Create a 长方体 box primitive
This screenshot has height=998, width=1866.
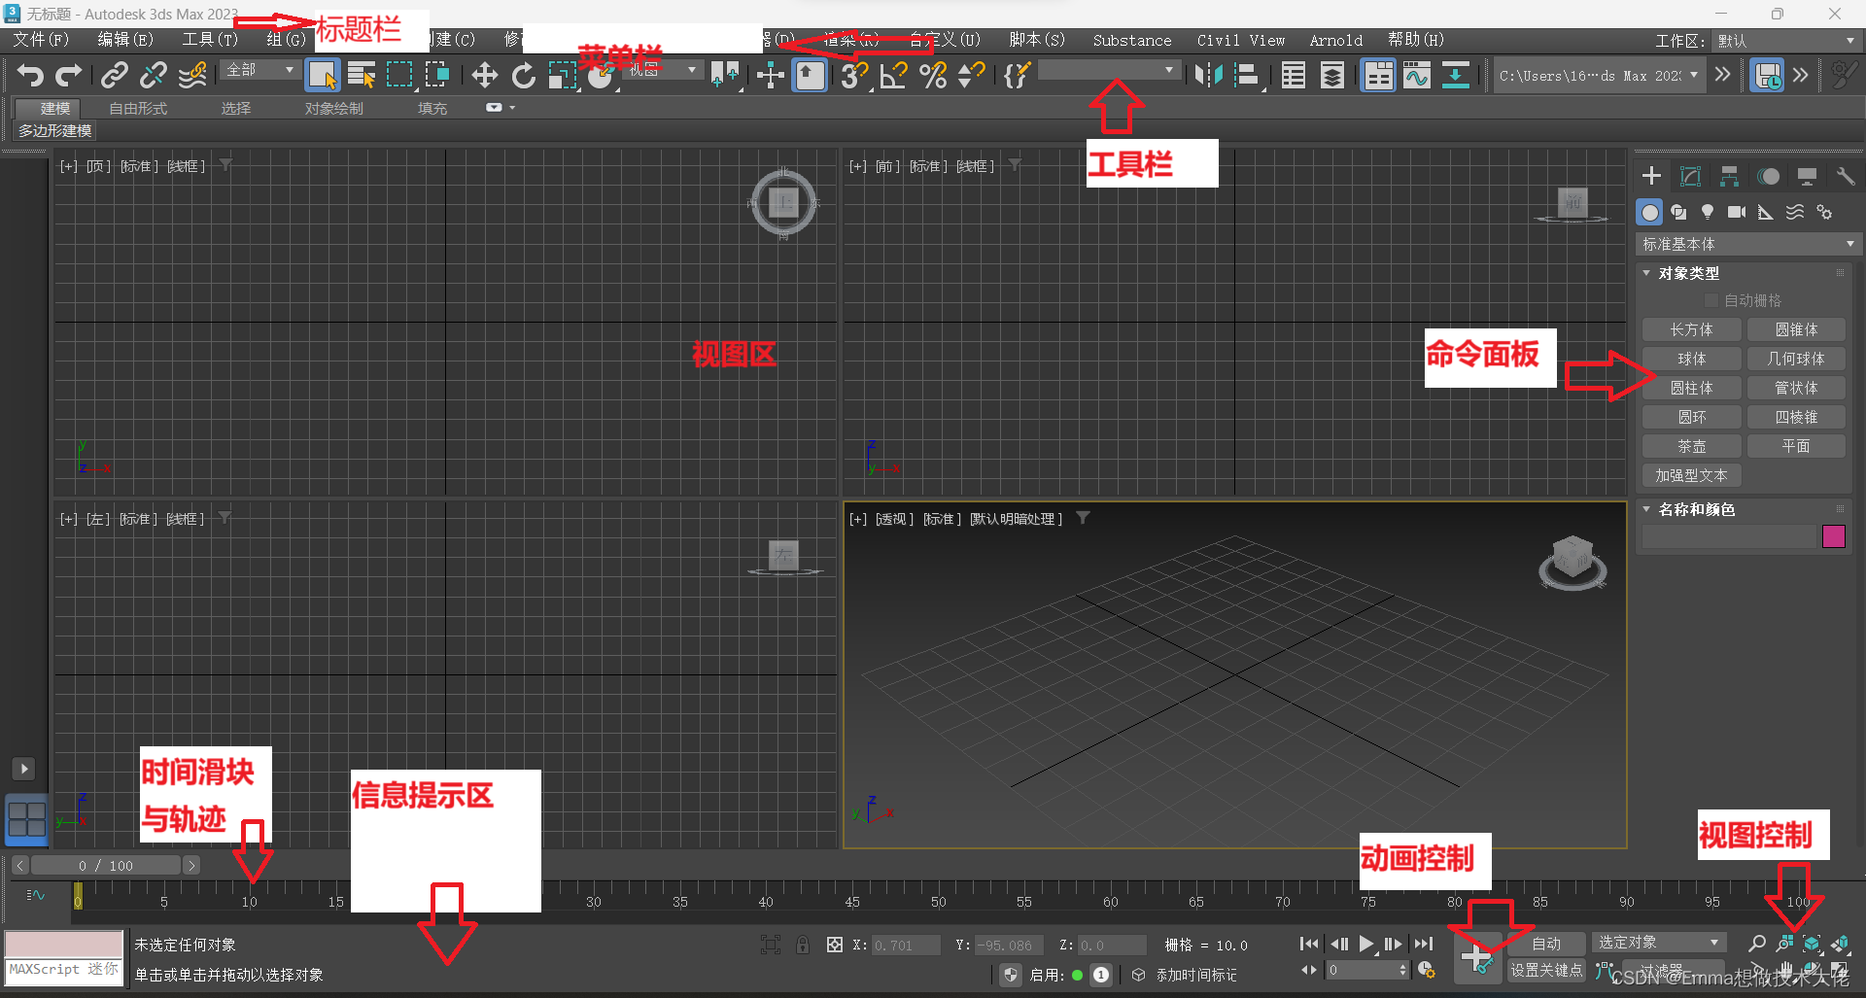[x=1691, y=329]
